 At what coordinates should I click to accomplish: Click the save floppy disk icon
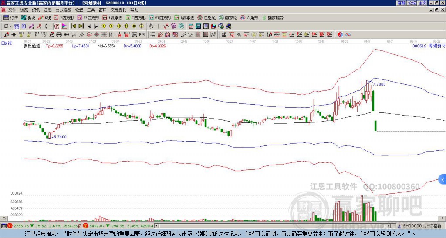click(x=213, y=26)
